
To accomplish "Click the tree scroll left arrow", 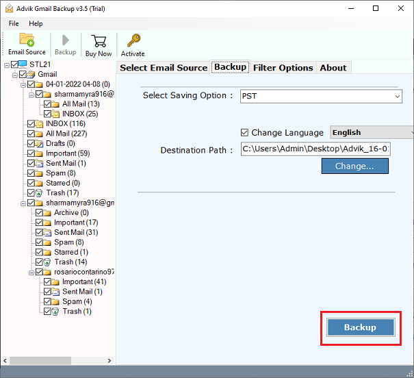I will 5,361.
